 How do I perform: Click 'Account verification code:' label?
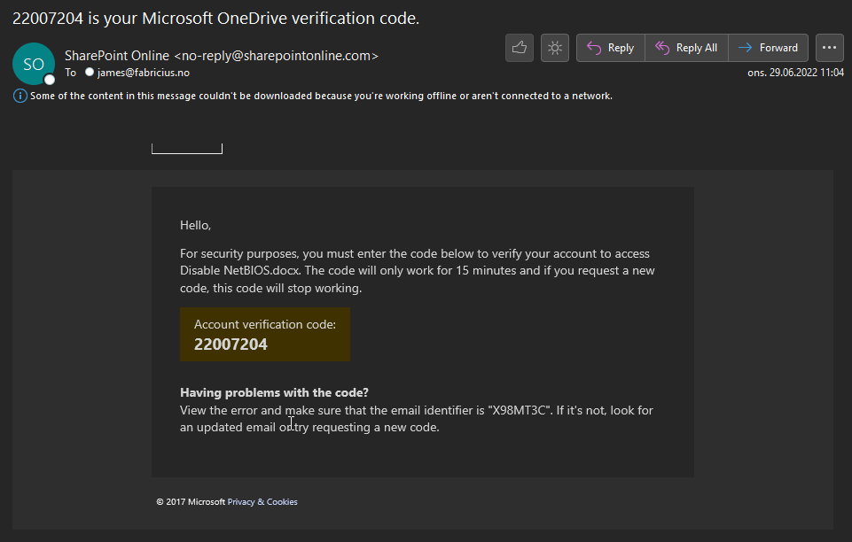coord(264,324)
